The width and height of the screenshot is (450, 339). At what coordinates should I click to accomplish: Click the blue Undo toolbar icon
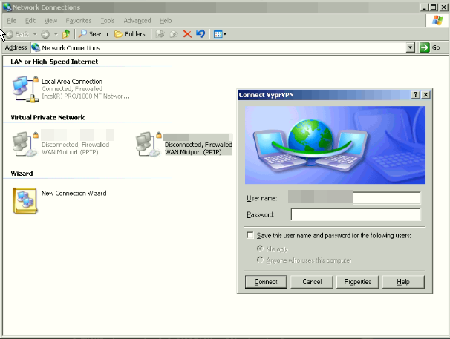point(200,34)
